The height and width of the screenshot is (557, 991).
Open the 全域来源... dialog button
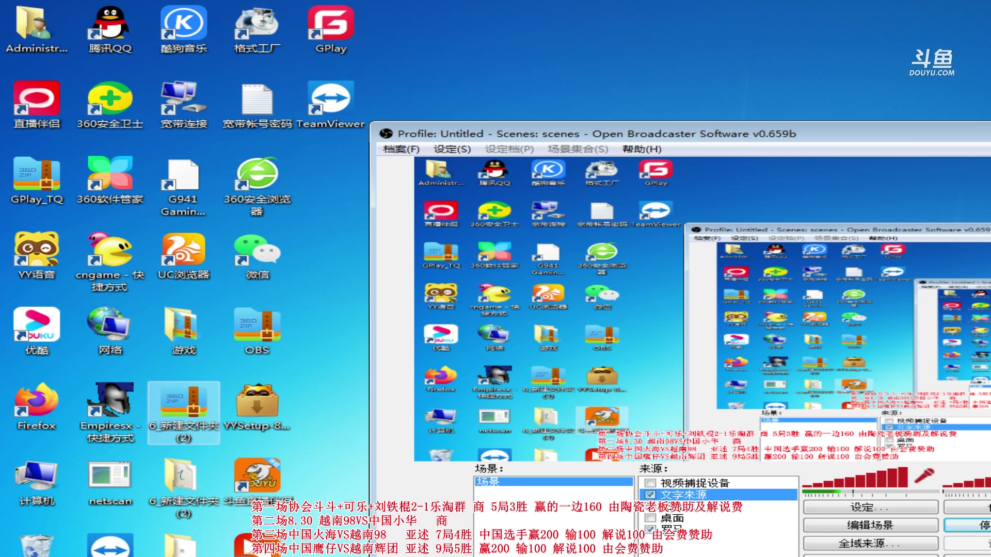[870, 543]
